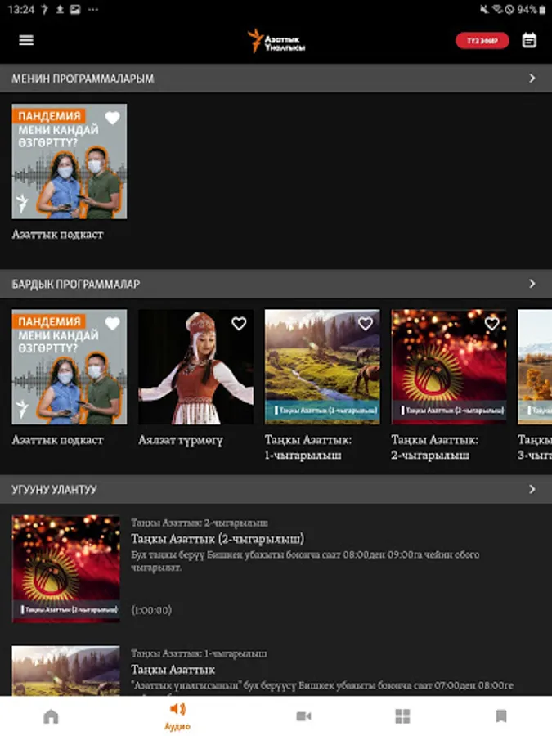Open Азаттык подкаст thumbnail in All Programs
This screenshot has height=736, width=552.
pyautogui.click(x=69, y=367)
